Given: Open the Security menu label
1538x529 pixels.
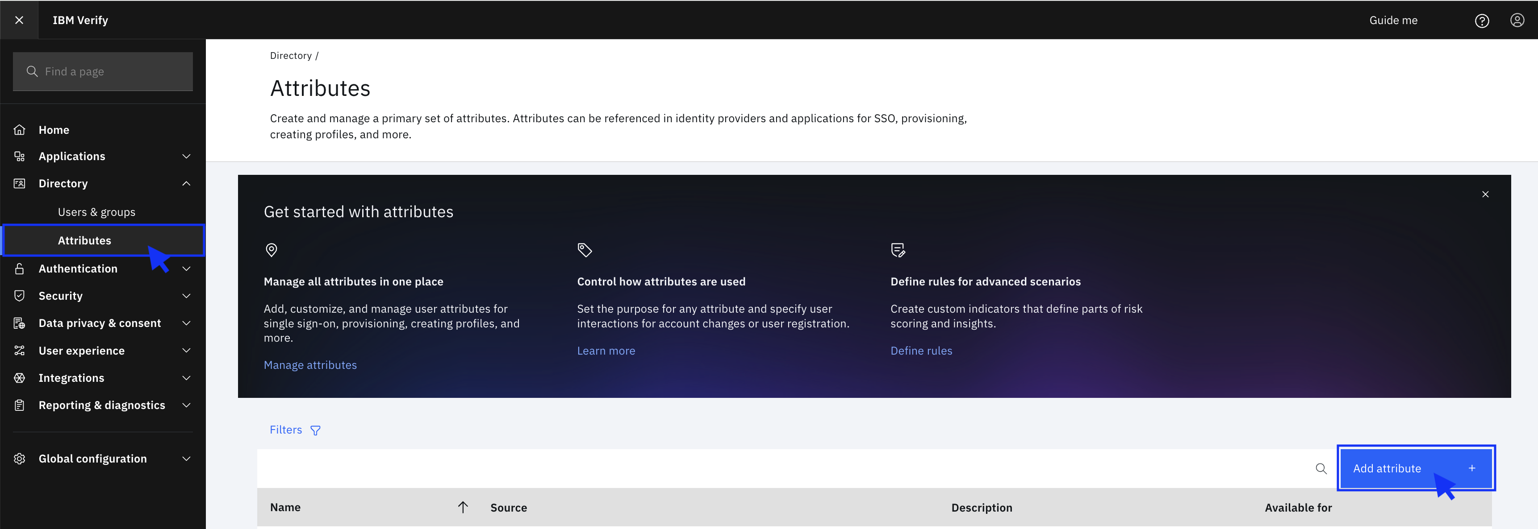Looking at the screenshot, I should pyautogui.click(x=60, y=296).
